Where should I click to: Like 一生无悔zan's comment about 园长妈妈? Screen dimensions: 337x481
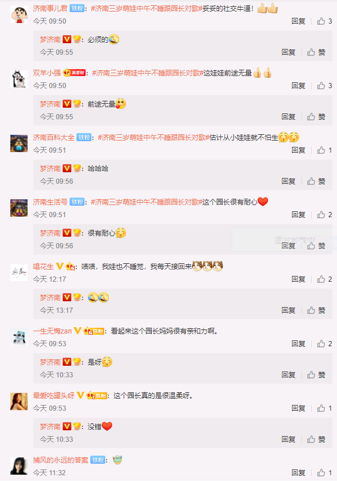324,343
